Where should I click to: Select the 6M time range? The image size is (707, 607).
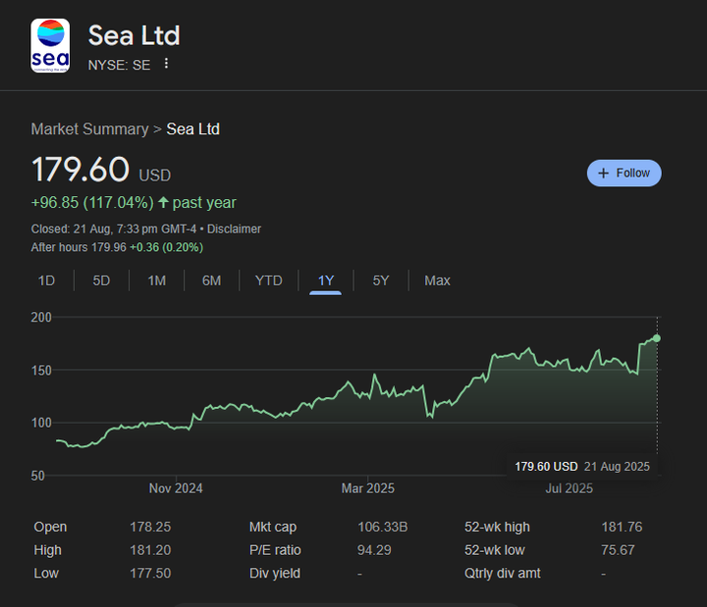coord(211,280)
